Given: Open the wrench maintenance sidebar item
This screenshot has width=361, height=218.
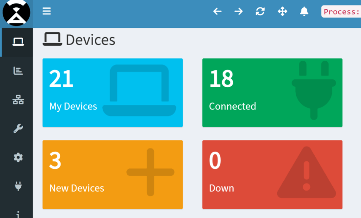Looking at the screenshot, I should click(18, 128).
